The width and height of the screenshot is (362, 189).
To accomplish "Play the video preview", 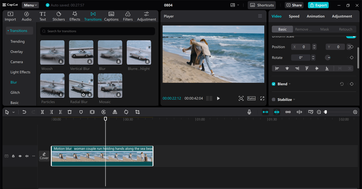I will [218, 98].
